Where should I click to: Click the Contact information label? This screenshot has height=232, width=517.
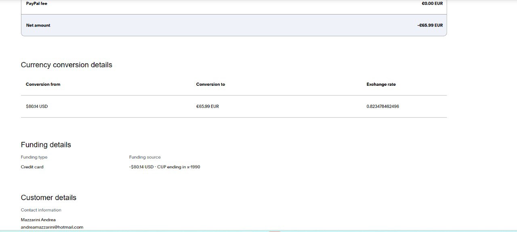(x=41, y=210)
